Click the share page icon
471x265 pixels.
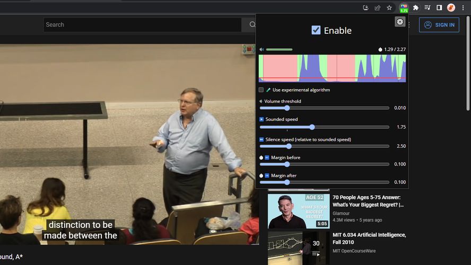pos(377,8)
